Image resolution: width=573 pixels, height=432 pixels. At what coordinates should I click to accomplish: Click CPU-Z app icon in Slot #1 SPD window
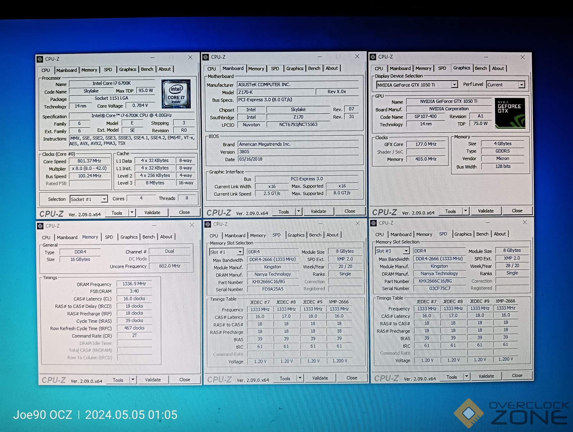[x=207, y=224]
